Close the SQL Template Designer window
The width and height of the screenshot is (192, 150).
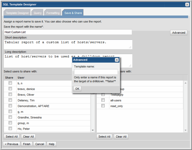coord(187,4)
